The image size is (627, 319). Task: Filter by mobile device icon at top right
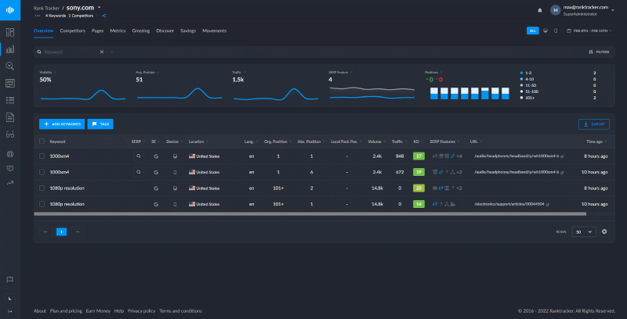(556, 30)
